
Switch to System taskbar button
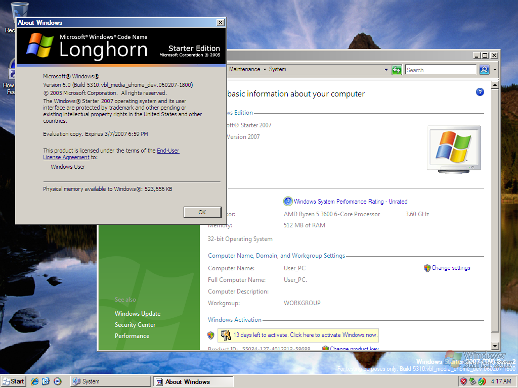[111, 381]
